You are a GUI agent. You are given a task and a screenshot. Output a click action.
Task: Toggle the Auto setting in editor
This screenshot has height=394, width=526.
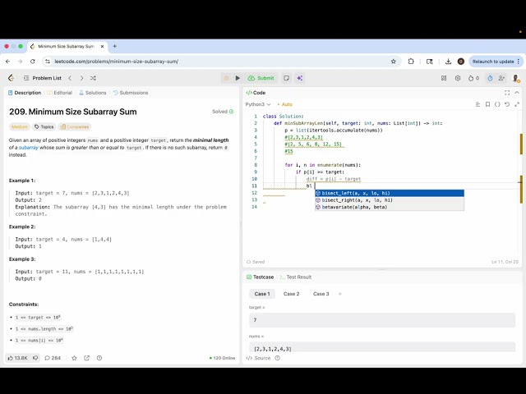coord(285,104)
